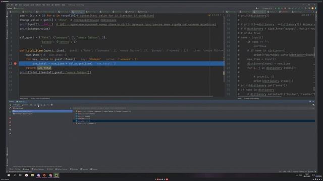Open the View menu
Image resolution: width=323 pixels, height=181 pixels.
pyautogui.click(x=20, y=5)
